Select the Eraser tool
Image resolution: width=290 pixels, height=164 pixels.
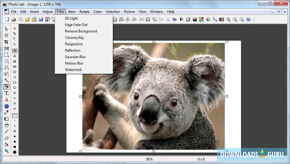tap(6, 138)
